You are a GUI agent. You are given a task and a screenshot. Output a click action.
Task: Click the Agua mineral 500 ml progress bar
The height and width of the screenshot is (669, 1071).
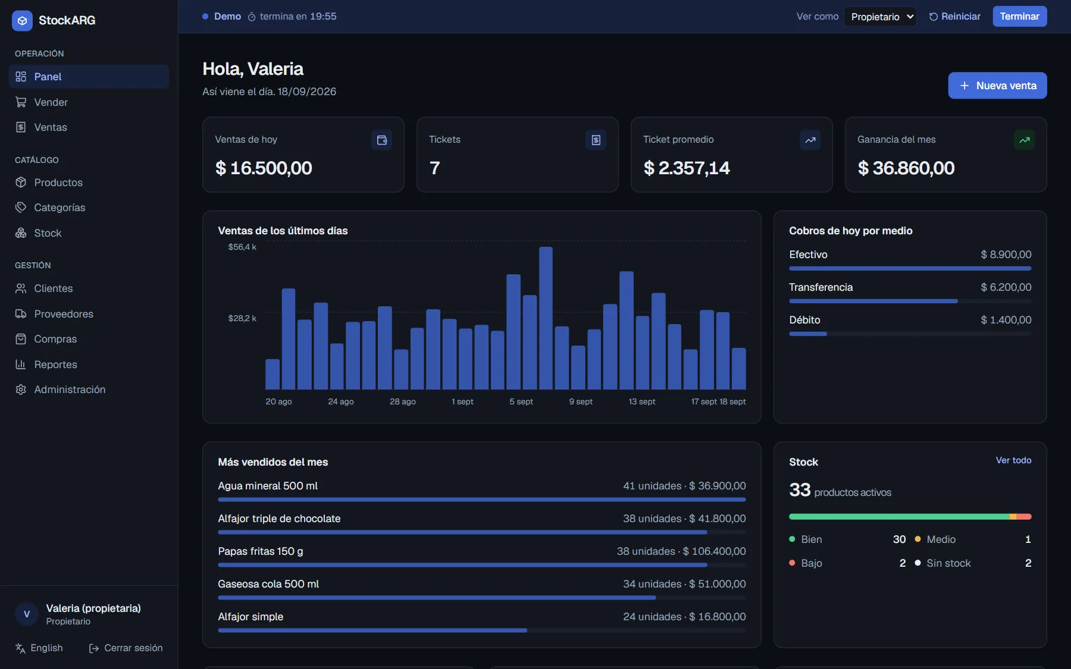point(481,500)
